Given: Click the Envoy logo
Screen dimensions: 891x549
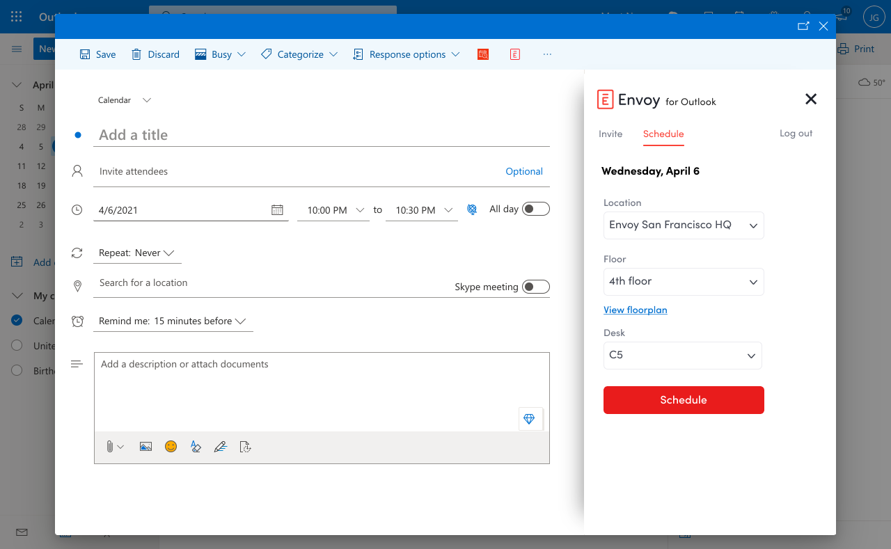Looking at the screenshot, I should tap(629, 100).
